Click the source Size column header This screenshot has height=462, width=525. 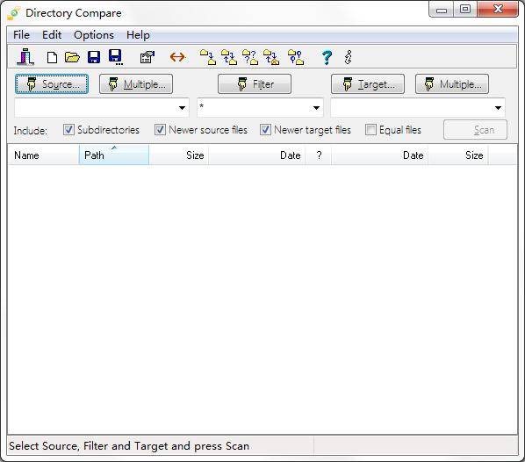point(179,155)
